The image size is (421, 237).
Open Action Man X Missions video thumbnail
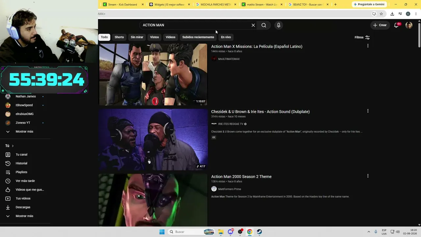pos(153,74)
